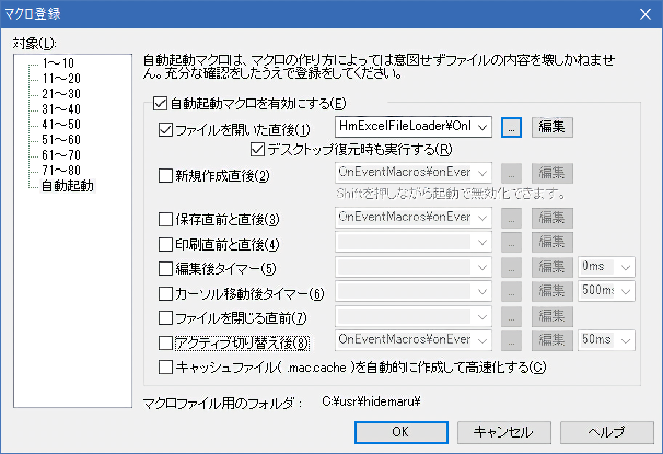Check キャッシュファイル自動作成 checkbox
Image resolution: width=663 pixels, height=454 pixels.
click(165, 367)
